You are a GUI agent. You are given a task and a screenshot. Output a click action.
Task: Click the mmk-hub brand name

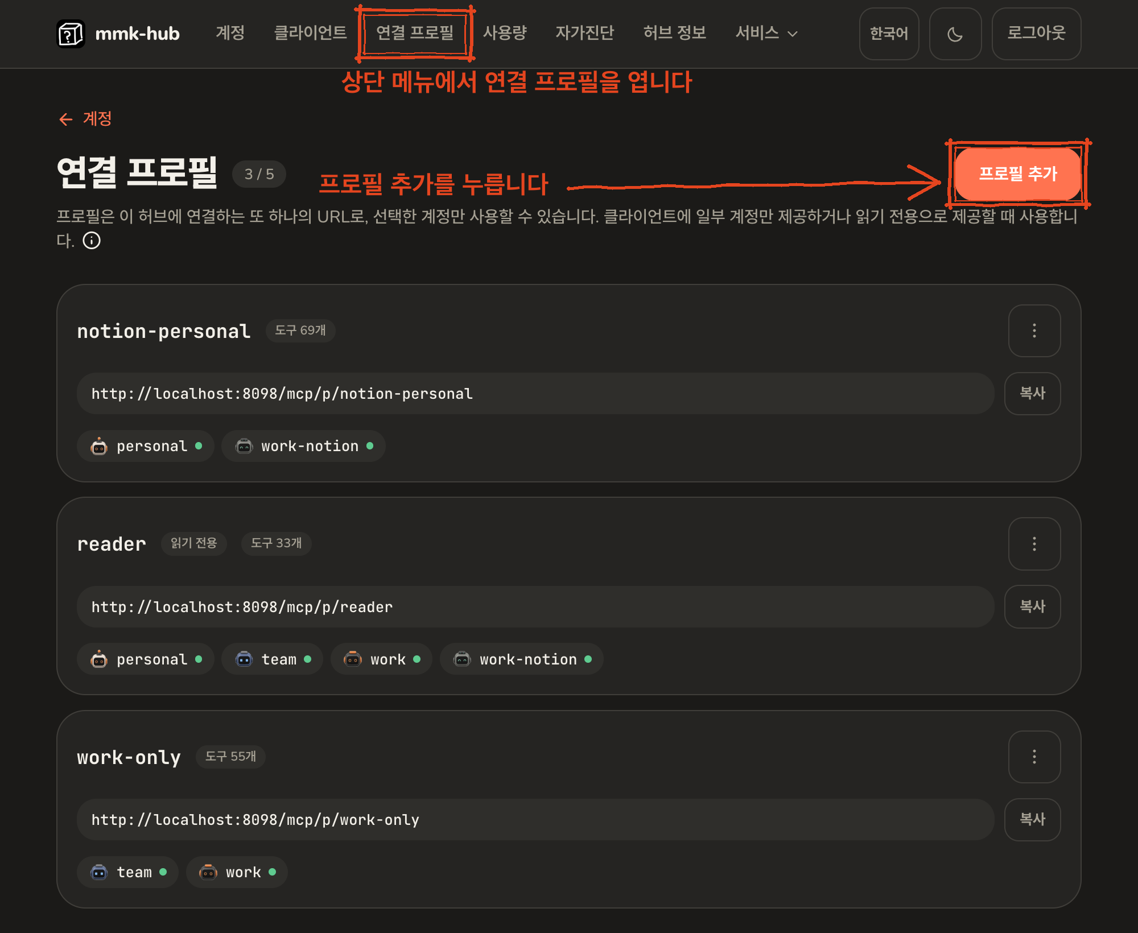pos(138,34)
